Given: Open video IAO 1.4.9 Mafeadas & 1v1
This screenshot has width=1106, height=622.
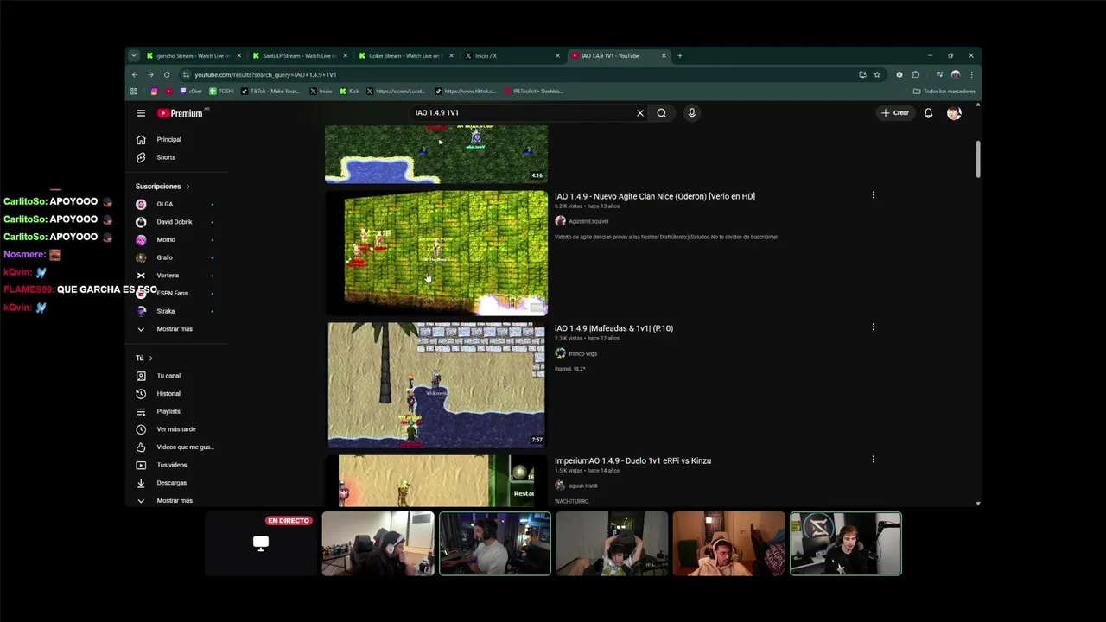Looking at the screenshot, I should coord(613,328).
